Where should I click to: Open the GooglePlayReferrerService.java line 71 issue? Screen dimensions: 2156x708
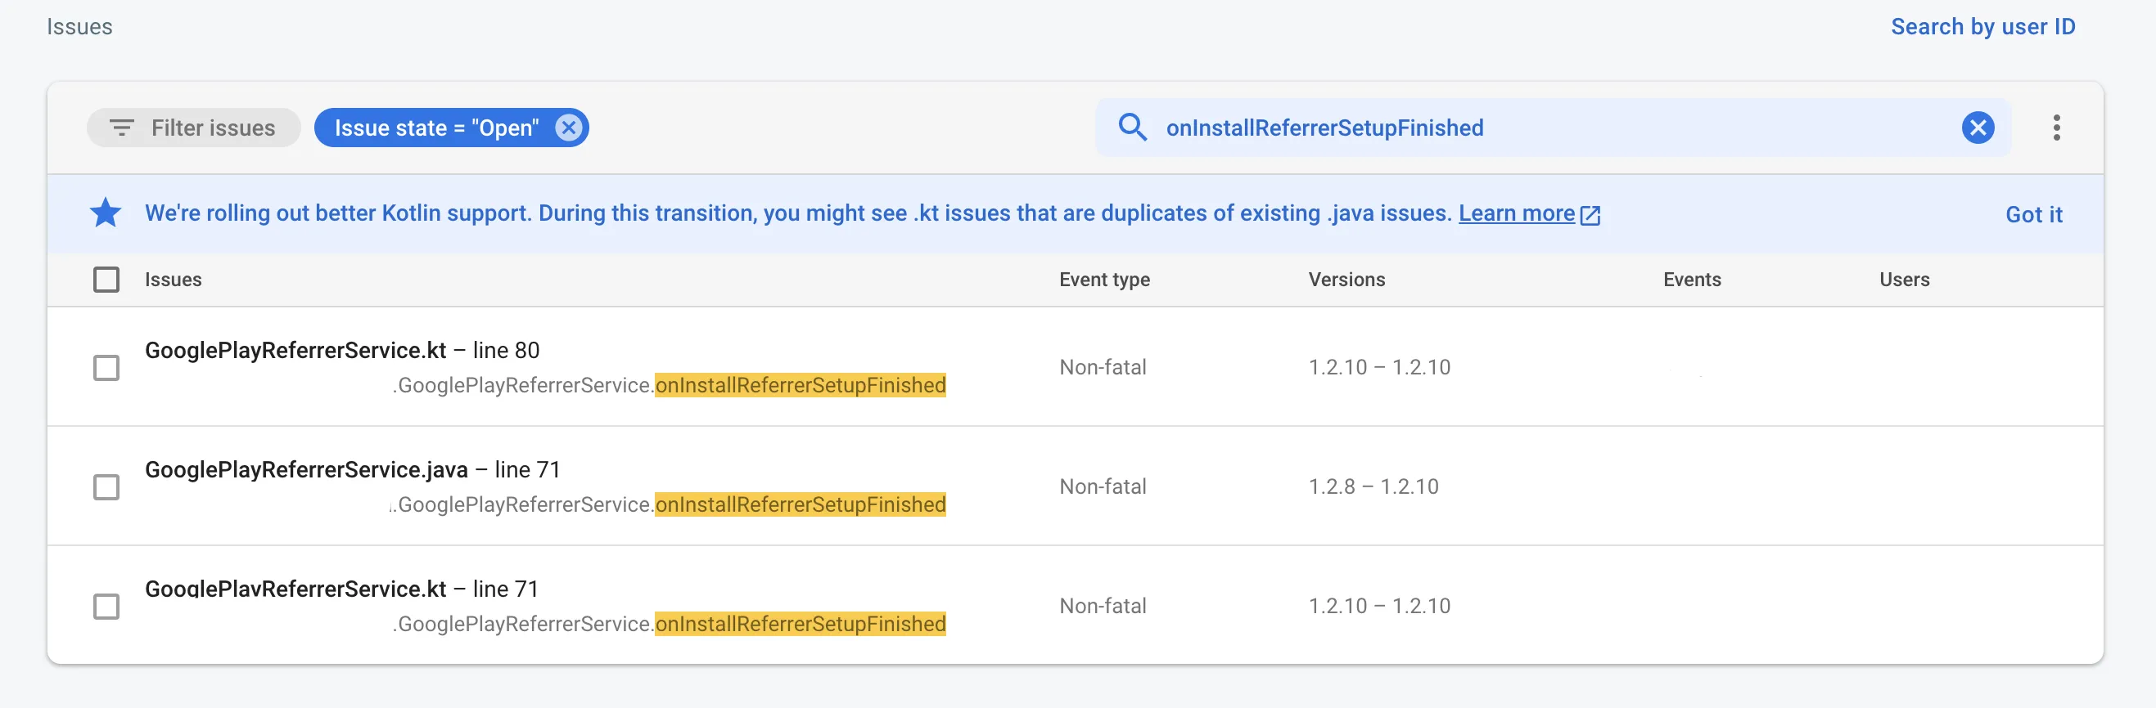[306, 470]
